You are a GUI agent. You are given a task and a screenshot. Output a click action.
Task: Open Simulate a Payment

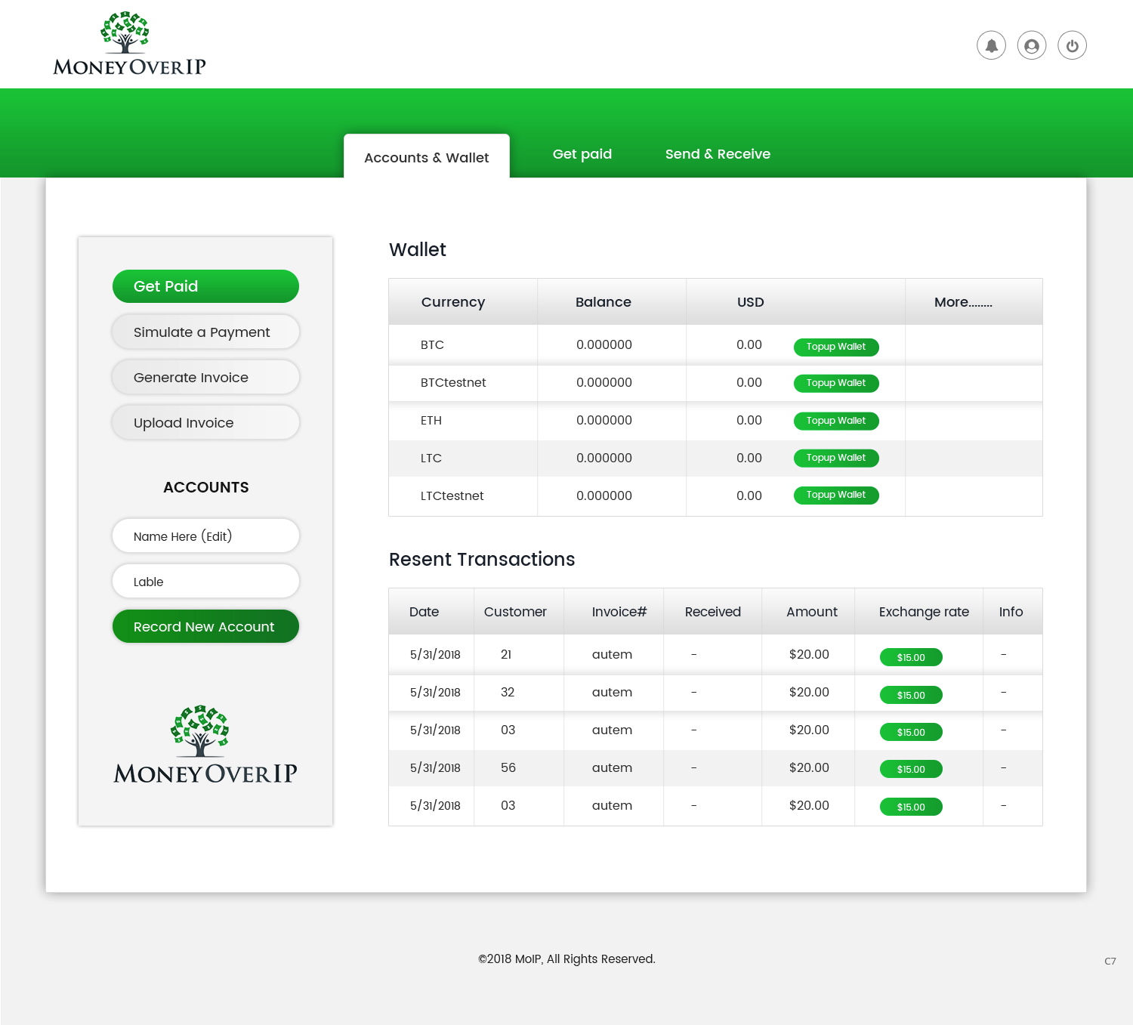click(x=205, y=332)
